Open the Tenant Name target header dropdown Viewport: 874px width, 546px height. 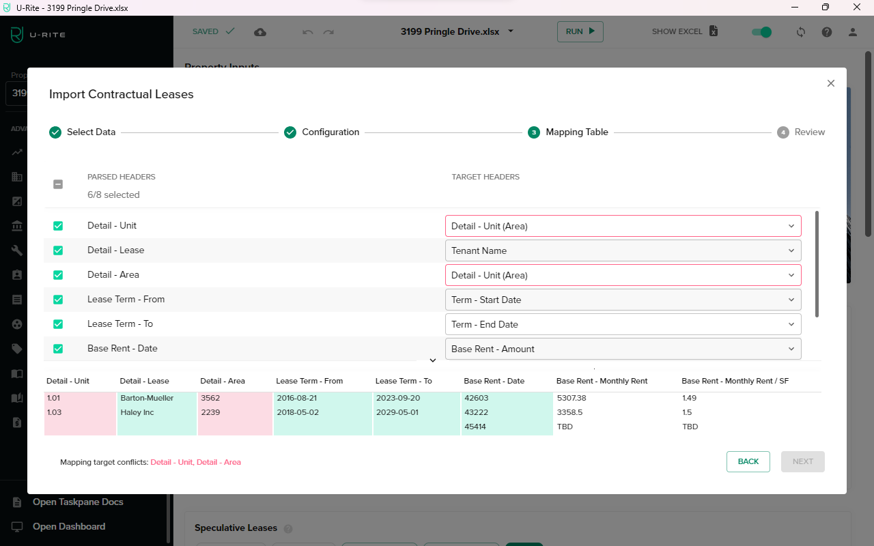coord(622,250)
